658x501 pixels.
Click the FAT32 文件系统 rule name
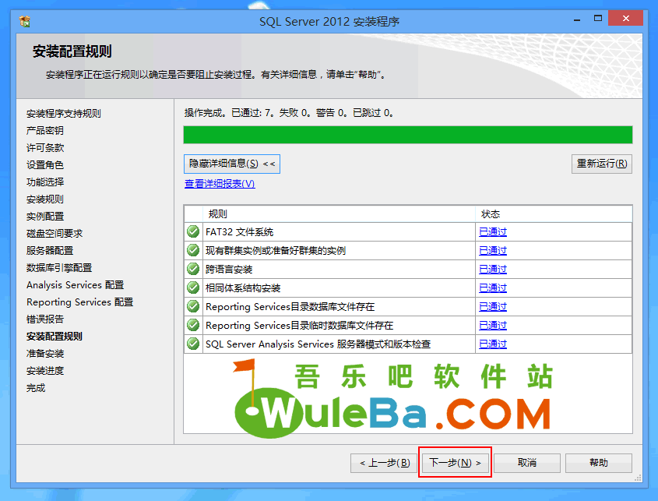(x=239, y=232)
